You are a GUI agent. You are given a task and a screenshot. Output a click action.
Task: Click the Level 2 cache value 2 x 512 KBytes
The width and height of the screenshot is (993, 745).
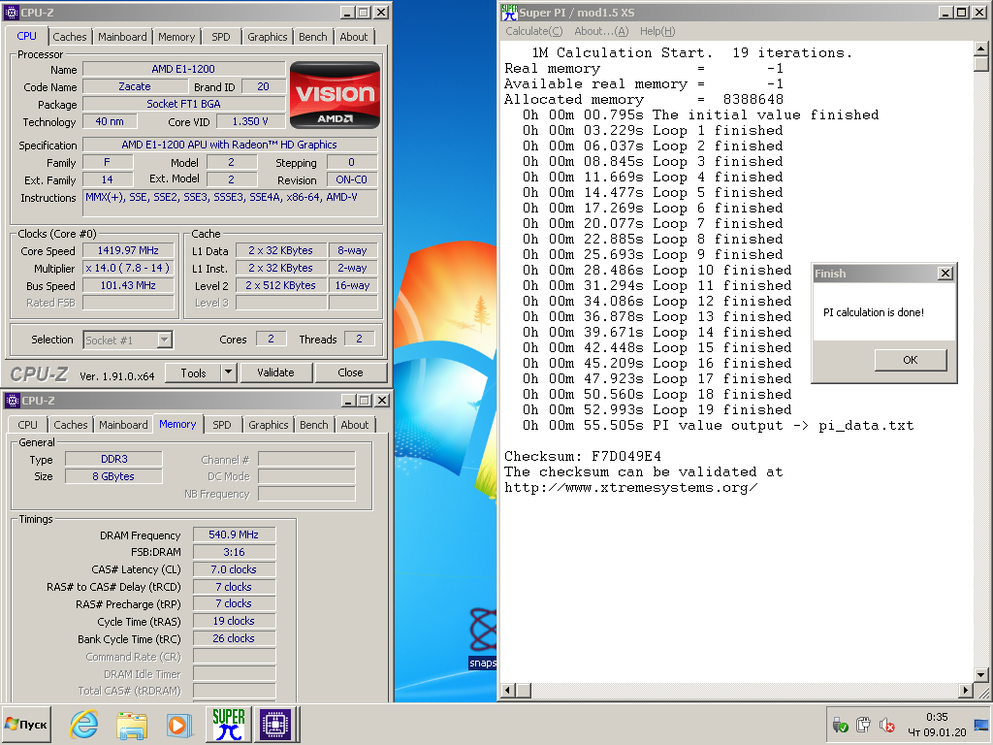click(280, 285)
